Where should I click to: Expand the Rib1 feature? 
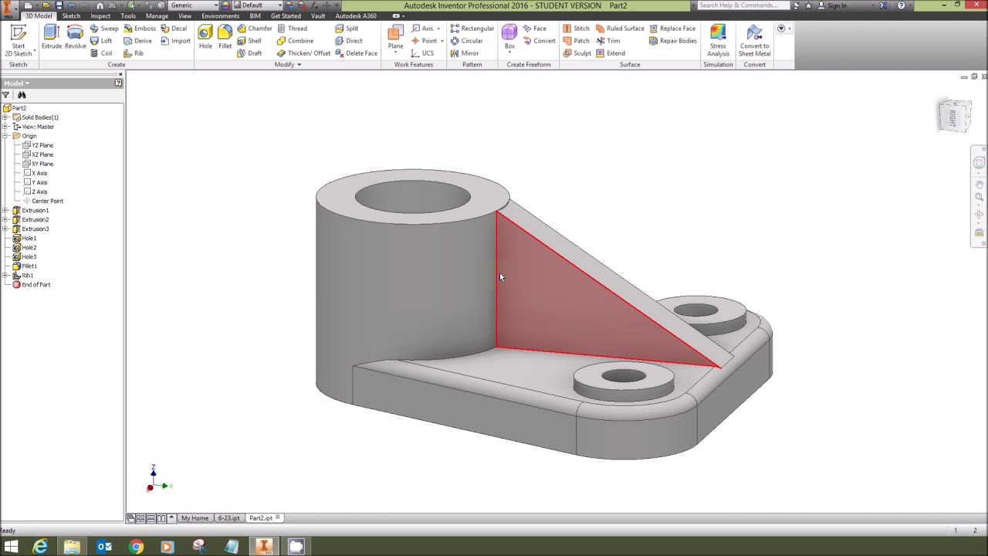[x=5, y=275]
